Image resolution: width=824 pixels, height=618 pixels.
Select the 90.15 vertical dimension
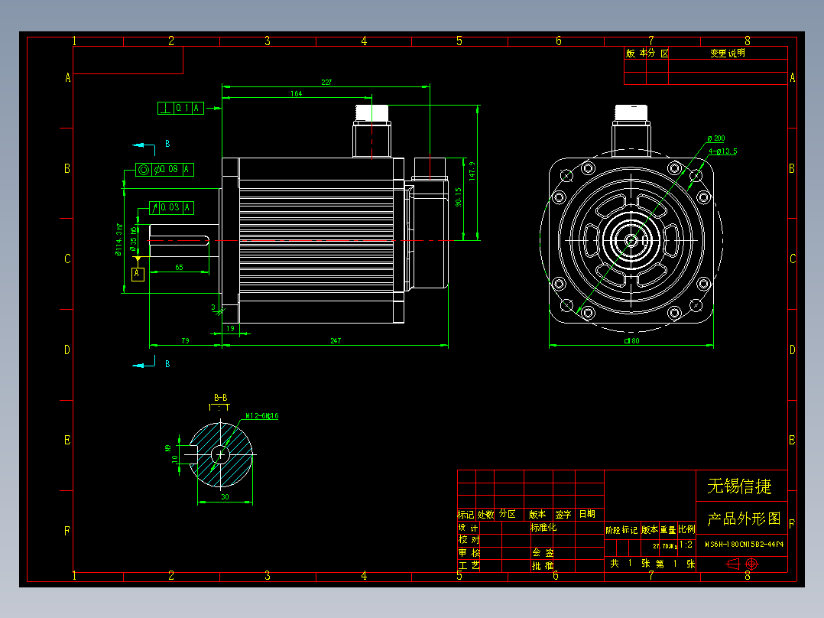(x=459, y=197)
